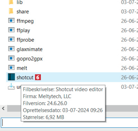The width and height of the screenshot is (138, 131).
Task: Select the lib folder icon
Action: coord(11,2)
